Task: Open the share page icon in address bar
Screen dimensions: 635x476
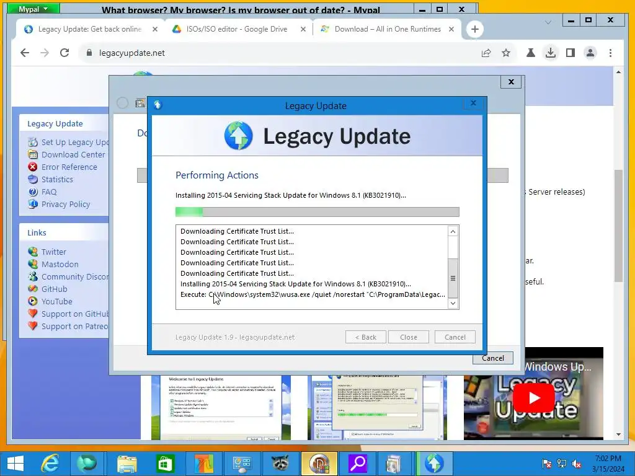Action: pyautogui.click(x=486, y=53)
